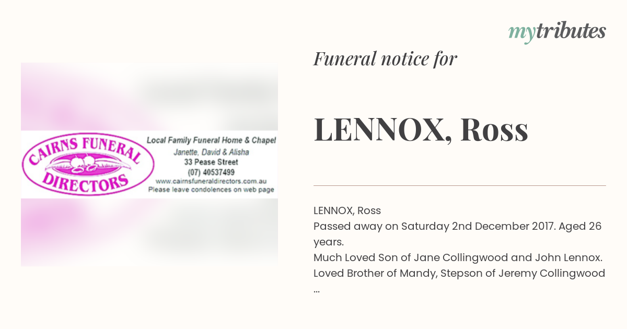
Task: Click the Please leave condolences on web page text
Action: 211,190
